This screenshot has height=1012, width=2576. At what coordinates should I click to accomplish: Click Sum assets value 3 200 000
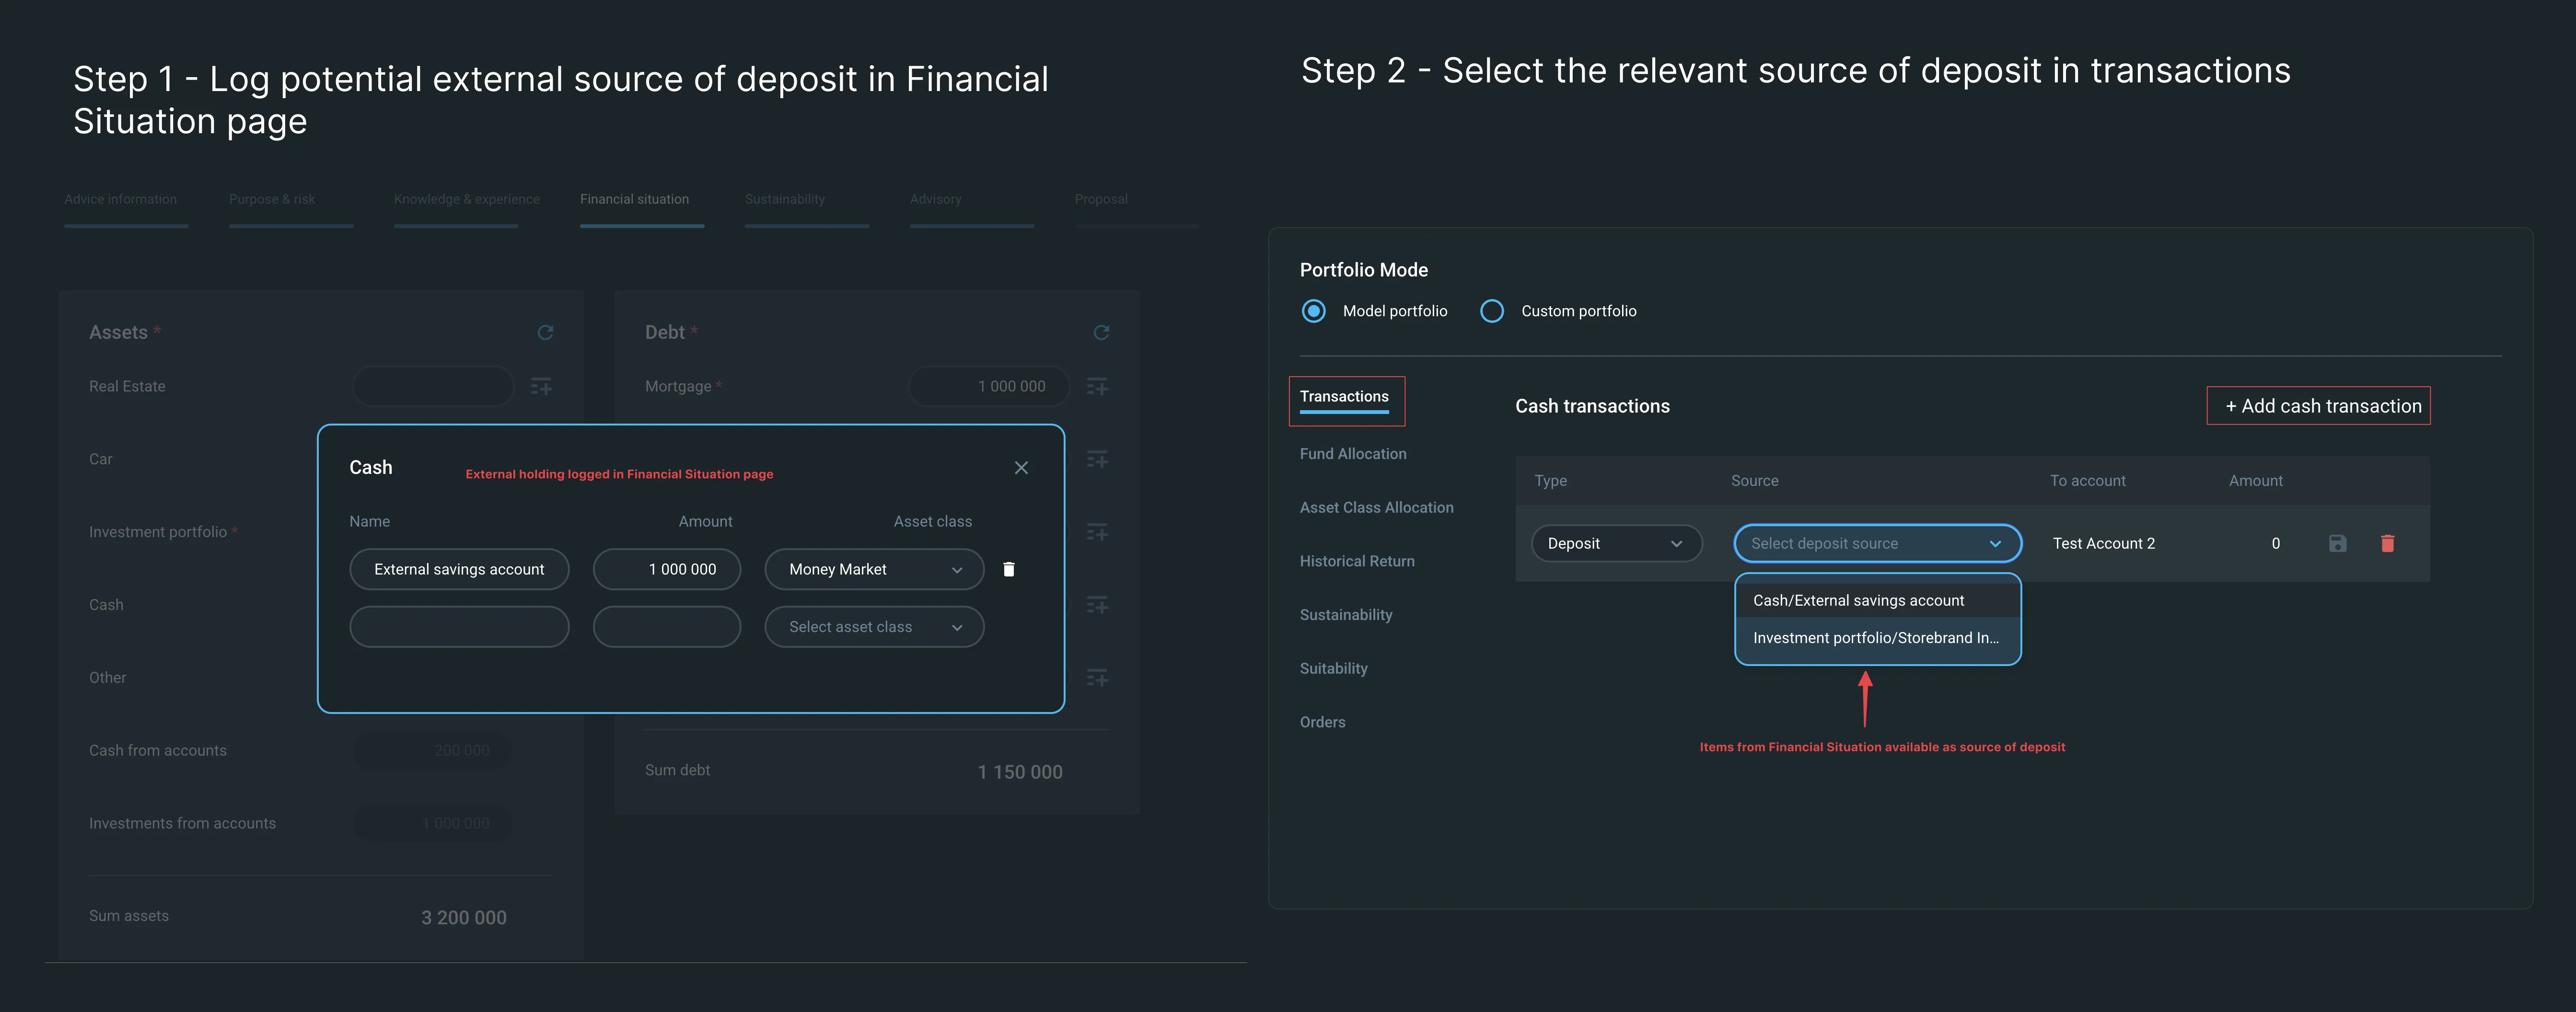pos(464,918)
